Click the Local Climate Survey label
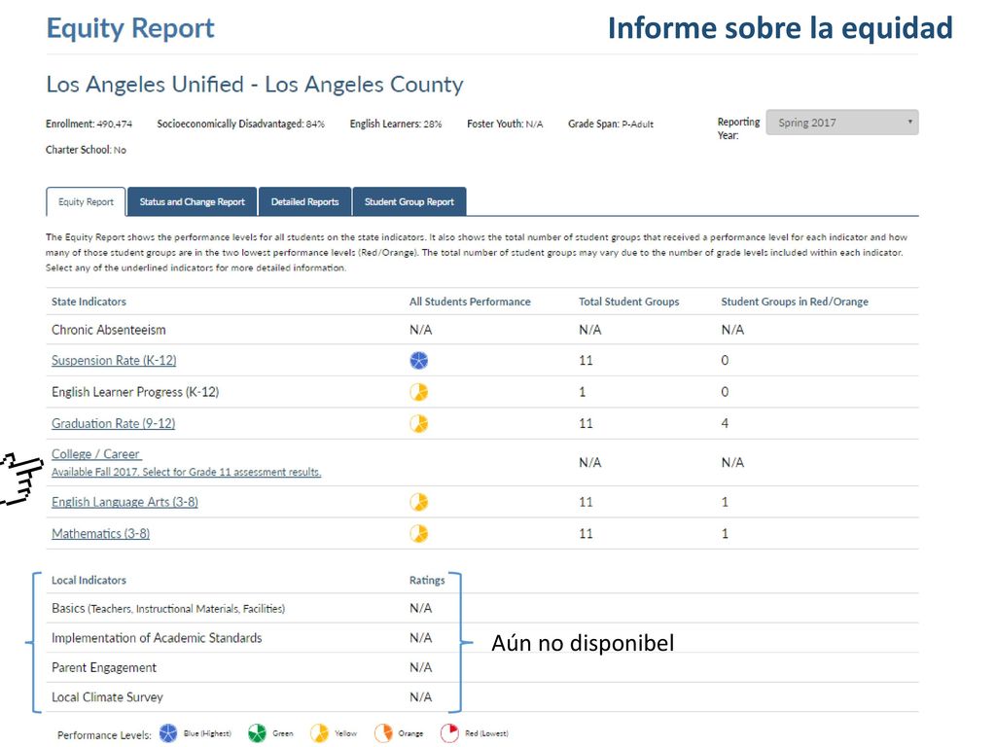The height and width of the screenshot is (747, 996). point(107,697)
